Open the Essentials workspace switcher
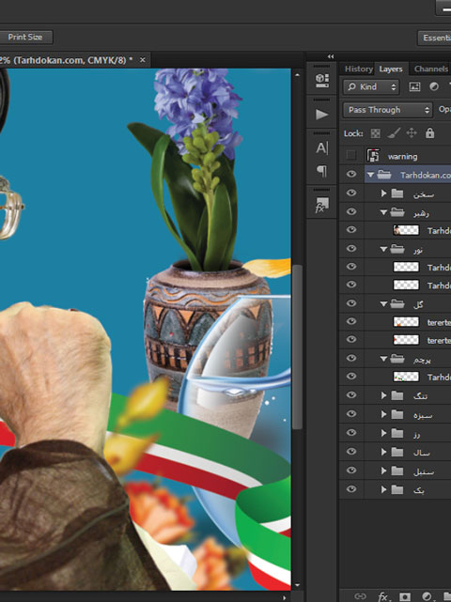Image resolution: width=451 pixels, height=602 pixels. point(435,38)
